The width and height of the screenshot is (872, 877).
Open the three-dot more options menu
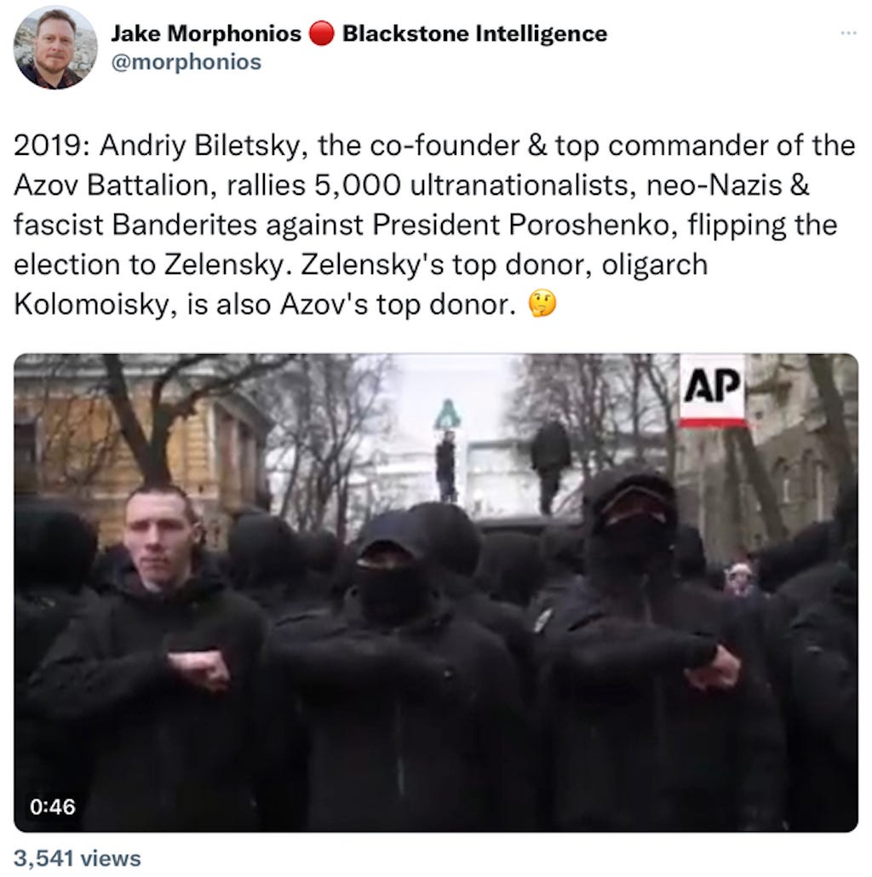tap(848, 33)
